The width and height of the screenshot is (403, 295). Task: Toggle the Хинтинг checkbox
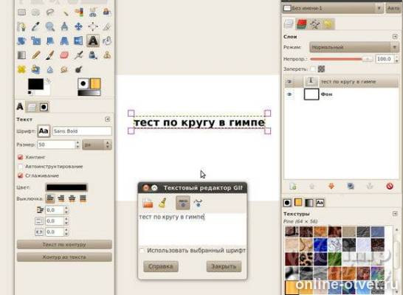[21, 157]
